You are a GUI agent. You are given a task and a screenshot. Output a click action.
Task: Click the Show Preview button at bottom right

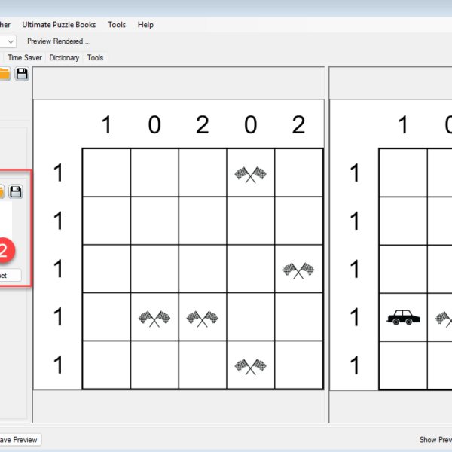pyautogui.click(x=435, y=439)
